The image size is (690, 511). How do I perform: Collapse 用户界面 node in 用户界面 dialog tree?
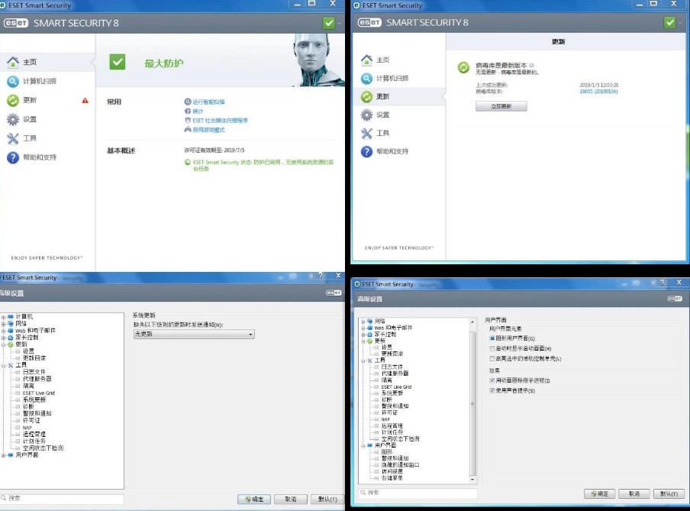pos(363,445)
